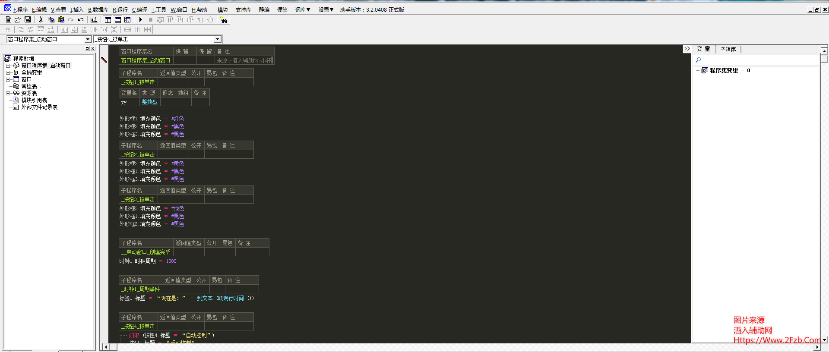829x352 pixels.
Task: Click the #红色 color value in code
Action: (x=177, y=119)
